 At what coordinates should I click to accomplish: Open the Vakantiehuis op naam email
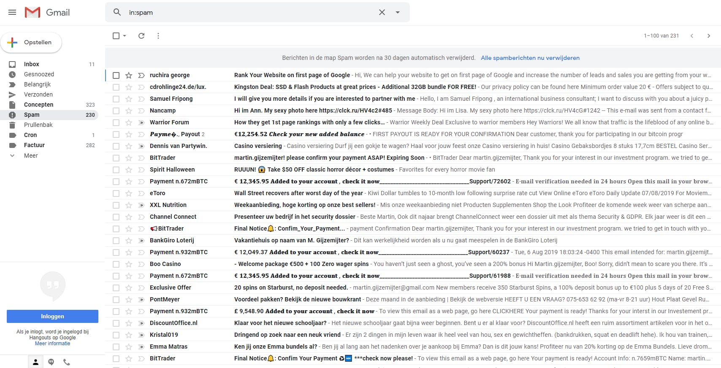pos(413,240)
